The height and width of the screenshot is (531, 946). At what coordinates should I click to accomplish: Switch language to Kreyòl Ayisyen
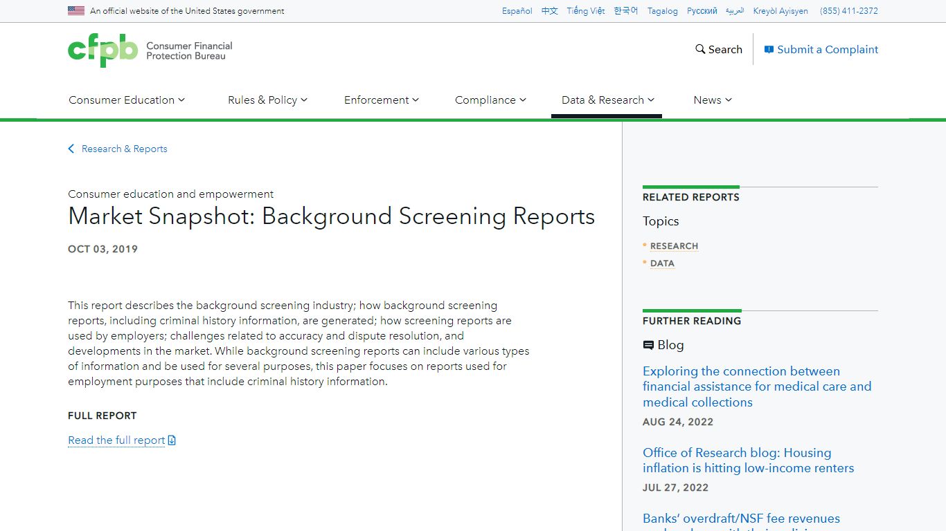[780, 11]
